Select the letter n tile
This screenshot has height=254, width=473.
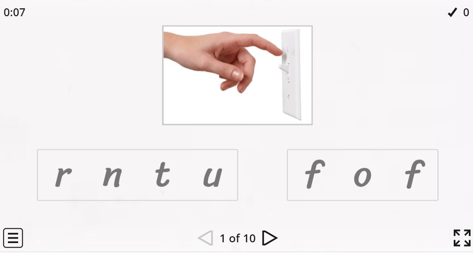coord(113,175)
